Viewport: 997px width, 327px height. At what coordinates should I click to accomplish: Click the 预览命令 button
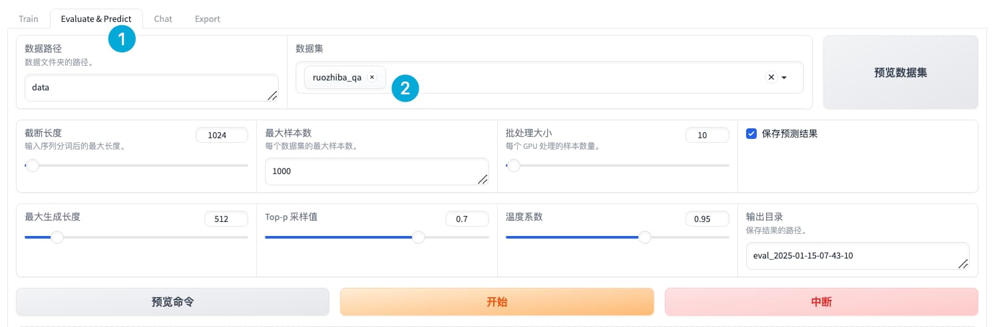point(172,302)
